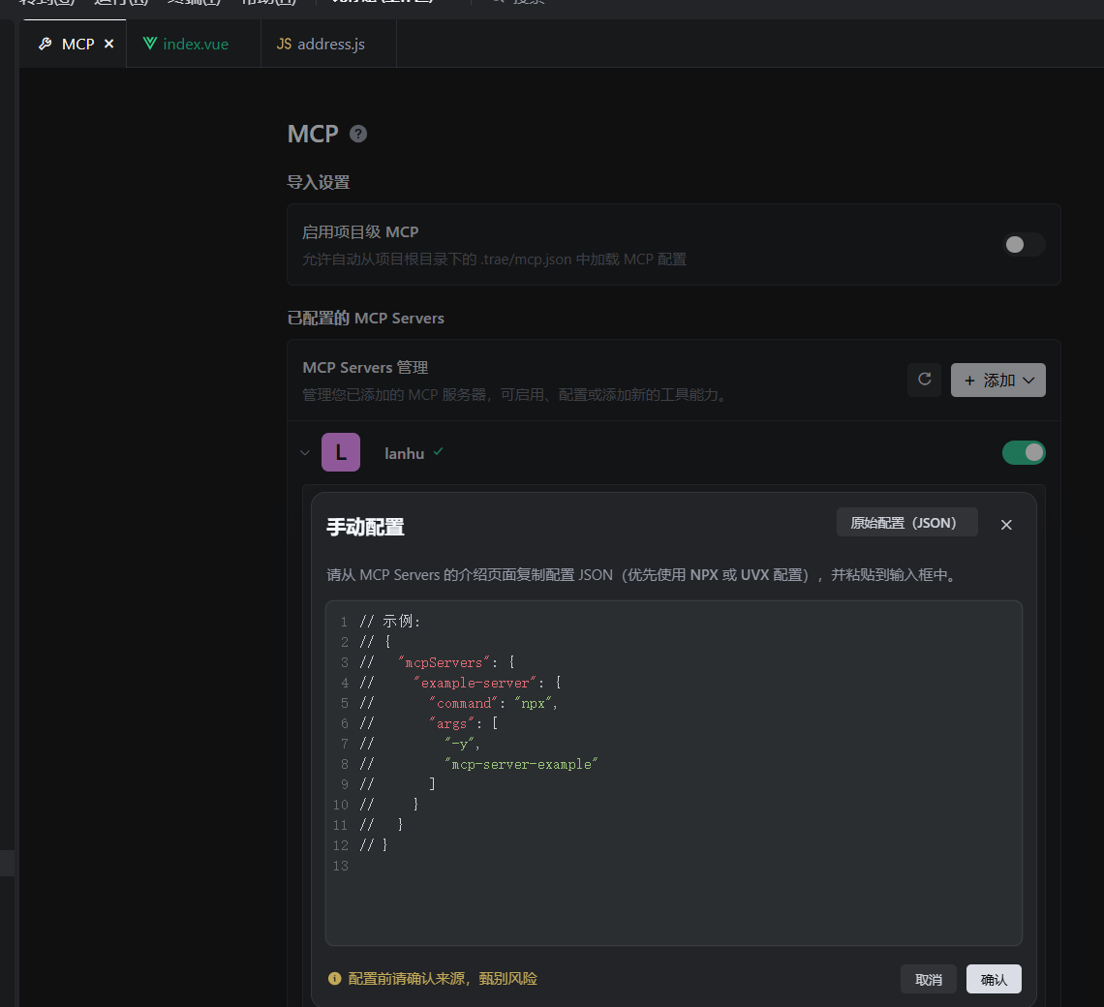This screenshot has height=1007, width=1104.
Task: Click inside the JSON config editor
Action: pyautogui.click(x=674, y=774)
